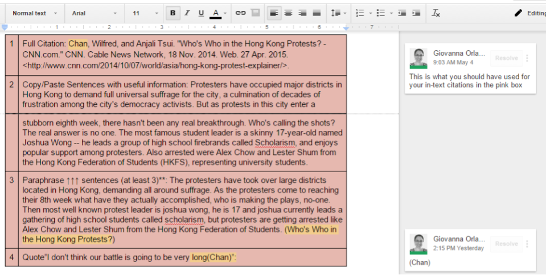This screenshot has width=546, height=275.
Task: Decrease the indent
Action: click(x=402, y=13)
